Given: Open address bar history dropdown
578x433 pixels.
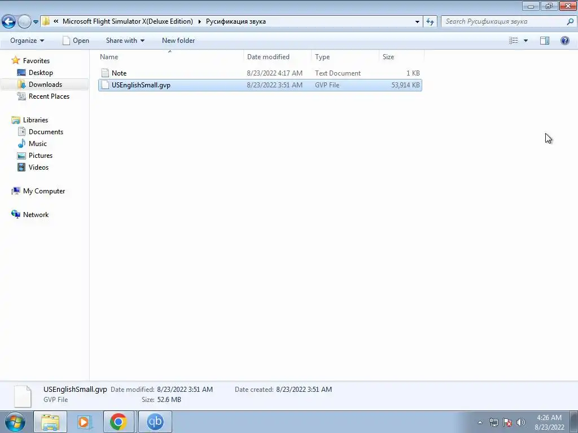Looking at the screenshot, I should (417, 22).
